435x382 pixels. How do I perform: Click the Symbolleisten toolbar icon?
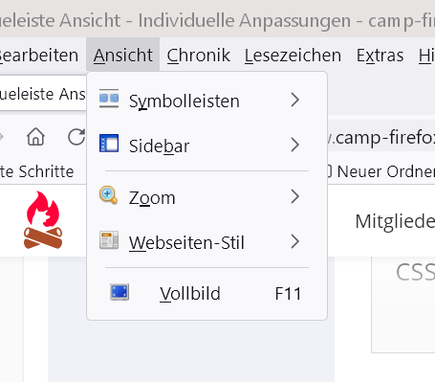tap(109, 98)
